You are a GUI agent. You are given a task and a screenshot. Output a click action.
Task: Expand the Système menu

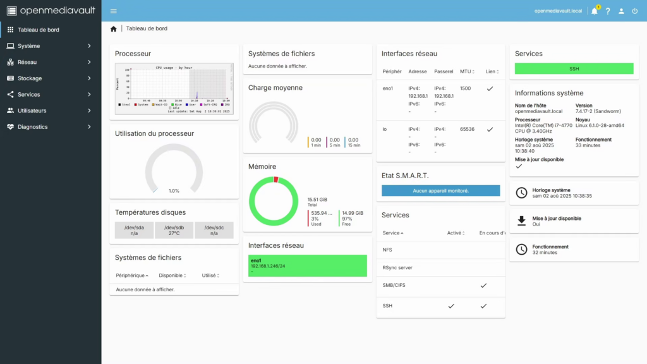pyautogui.click(x=51, y=46)
